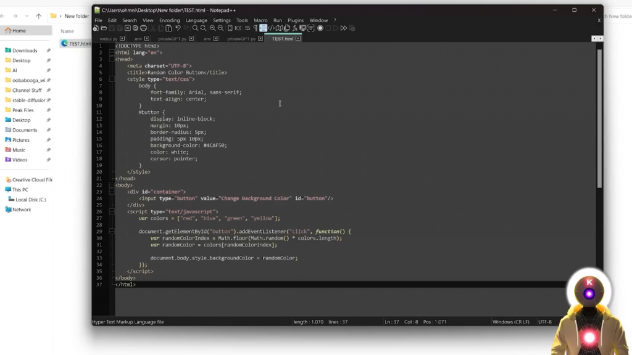Run macro multiple times fast-forward icon
This screenshot has width=632, height=355.
(x=343, y=28)
